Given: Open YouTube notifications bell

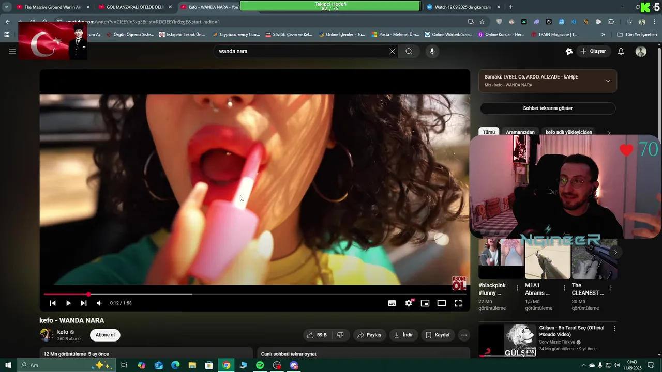Looking at the screenshot, I should pos(621,51).
